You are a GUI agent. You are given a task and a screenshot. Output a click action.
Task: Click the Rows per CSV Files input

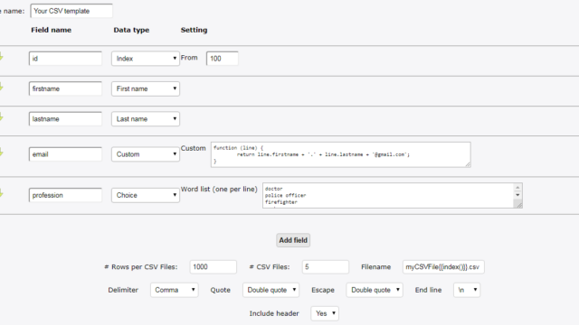pos(214,267)
